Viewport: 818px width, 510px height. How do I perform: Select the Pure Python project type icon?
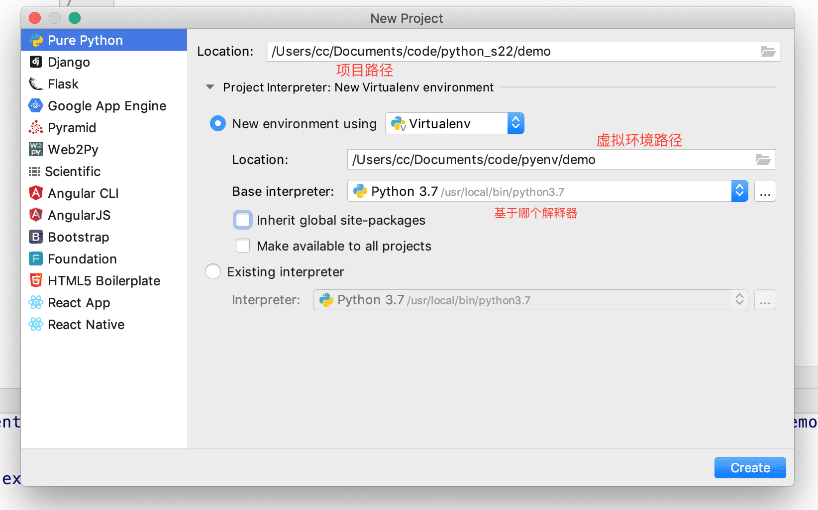click(36, 40)
